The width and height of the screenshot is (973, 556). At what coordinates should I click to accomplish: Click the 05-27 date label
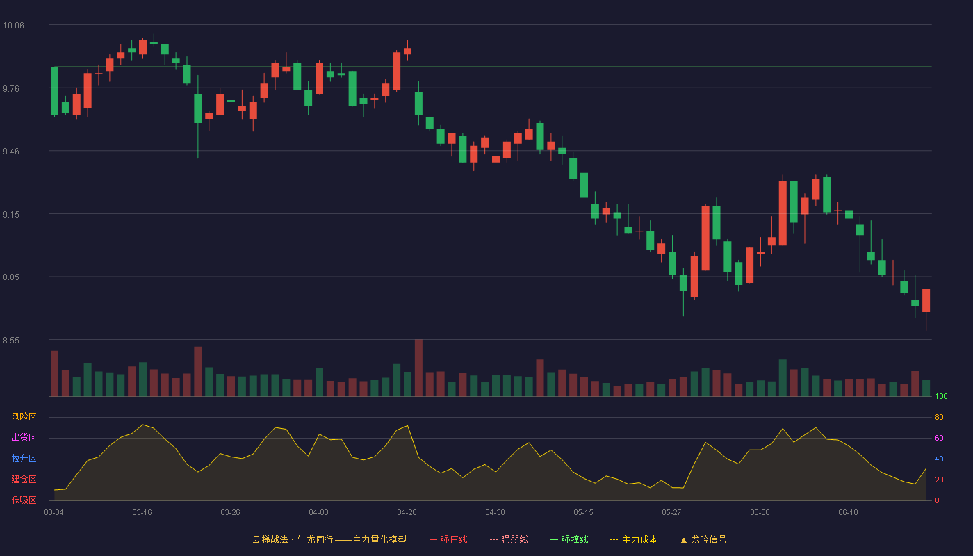point(671,512)
